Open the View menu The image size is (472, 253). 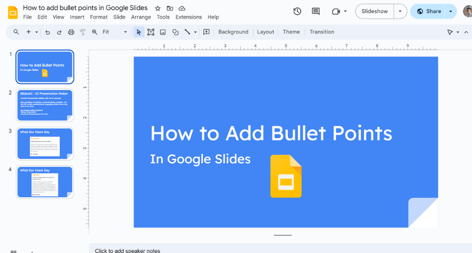[59, 17]
